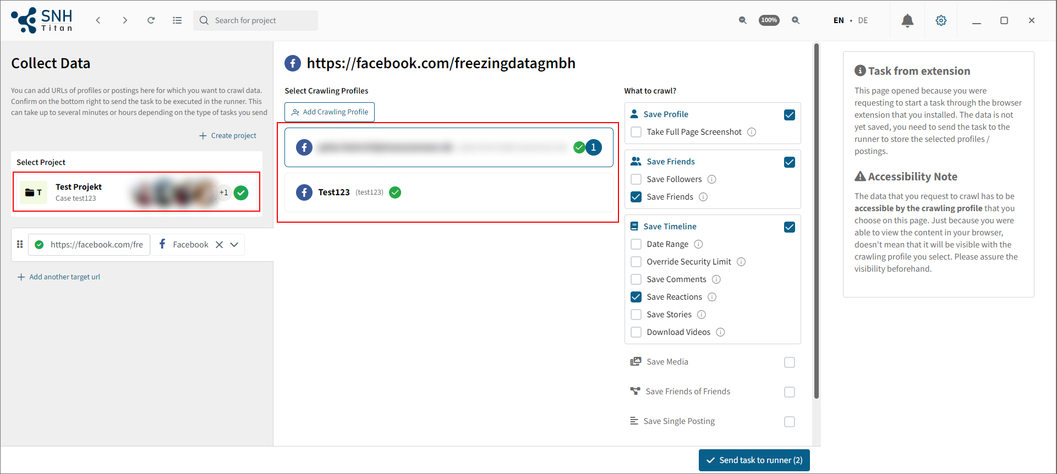Toggle the Save Friends section checkbox
The image size is (1057, 474).
click(x=790, y=162)
